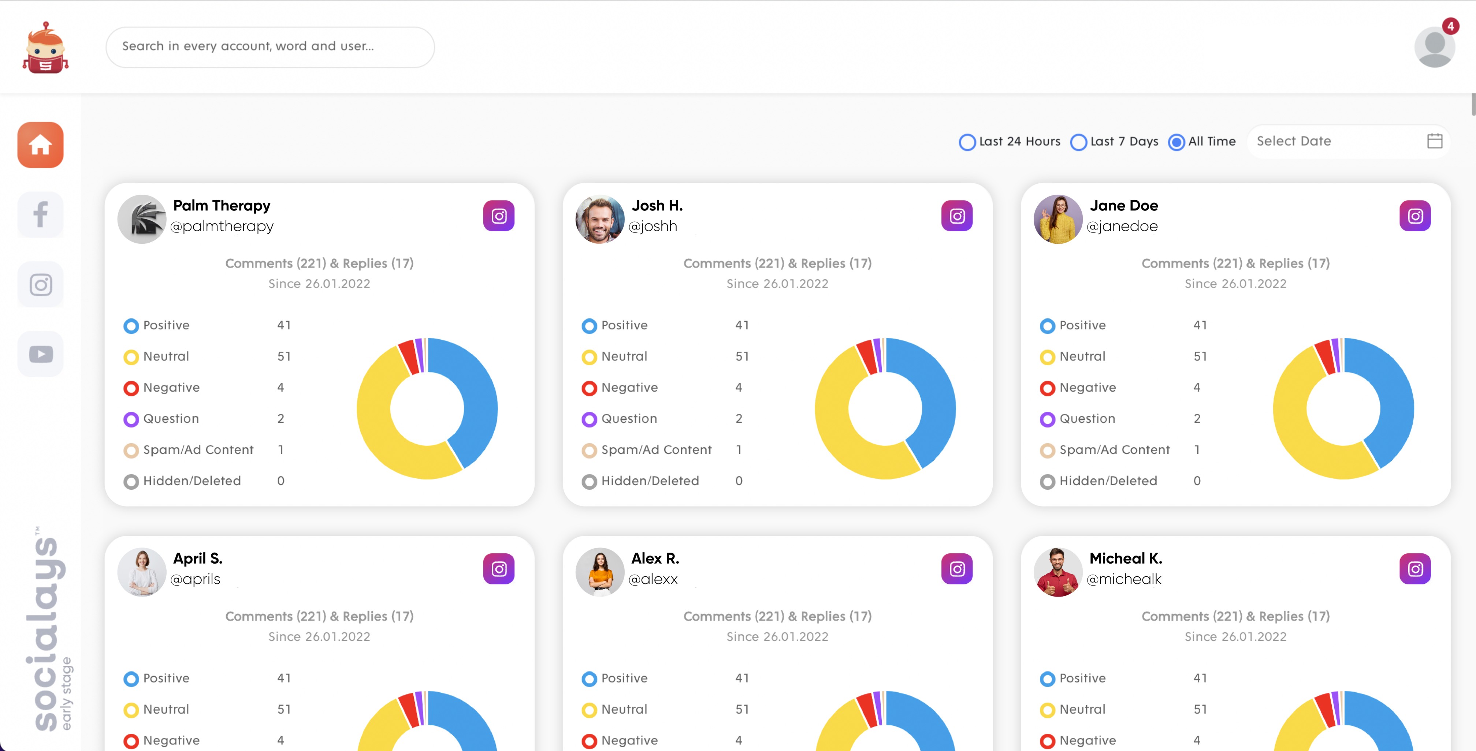This screenshot has width=1476, height=751.
Task: Open Instagram accounts from sidebar
Action: (x=40, y=284)
